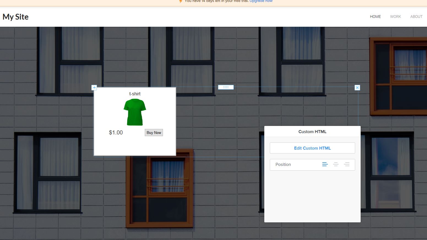Image resolution: width=427 pixels, height=240 pixels.
Task: Click the Position label
Action: coord(283,165)
